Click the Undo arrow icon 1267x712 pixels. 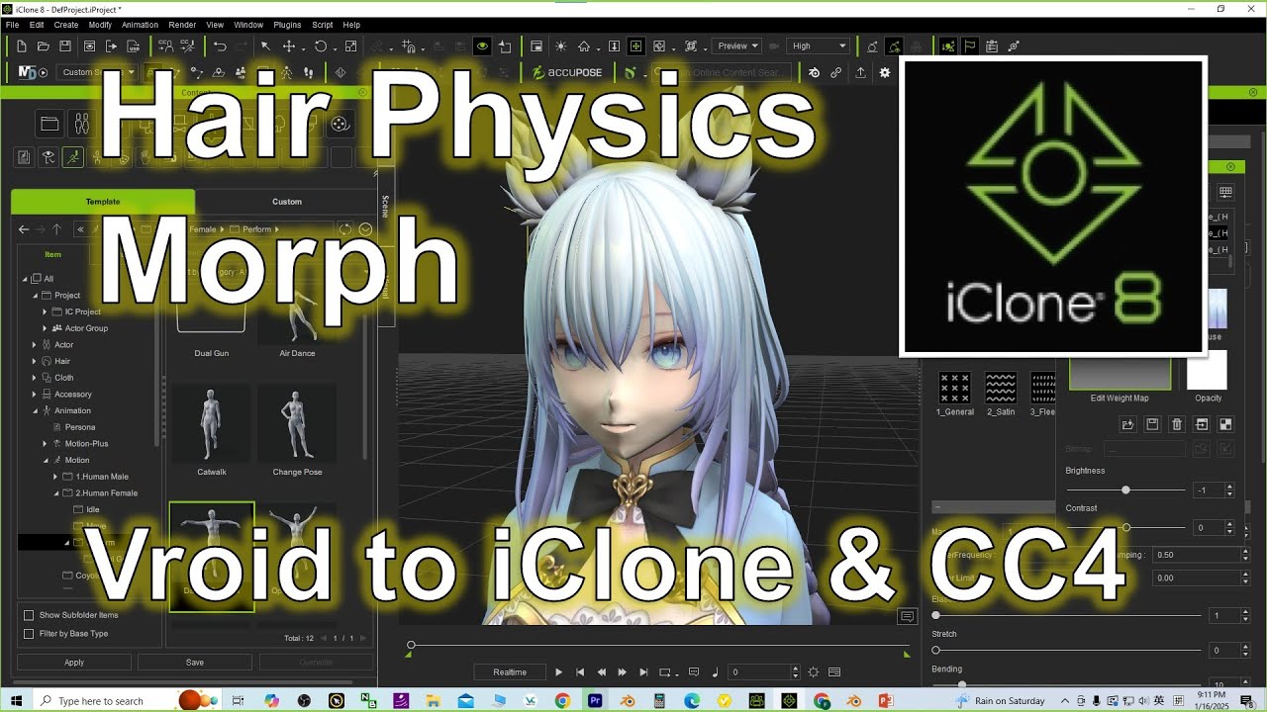click(220, 45)
